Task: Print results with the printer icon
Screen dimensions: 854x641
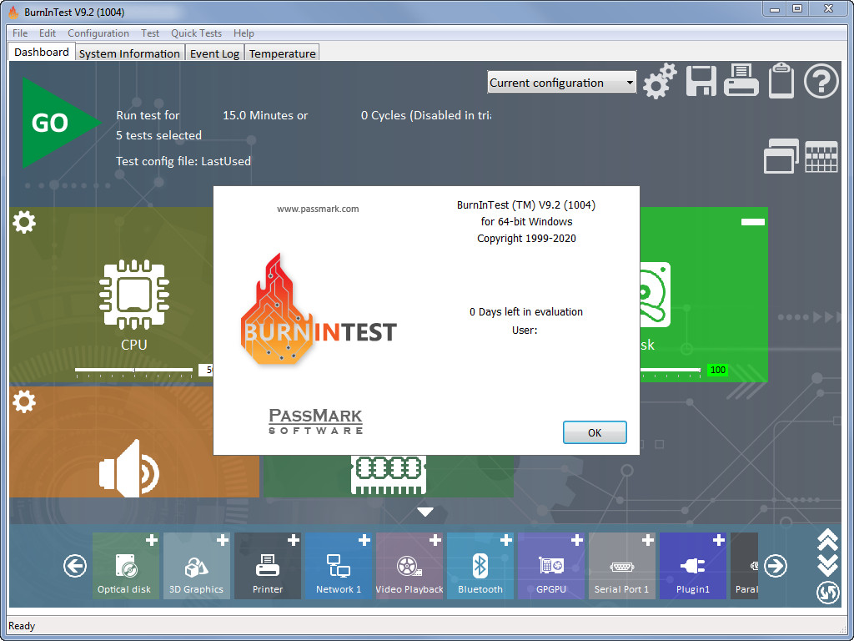Action: tap(741, 81)
